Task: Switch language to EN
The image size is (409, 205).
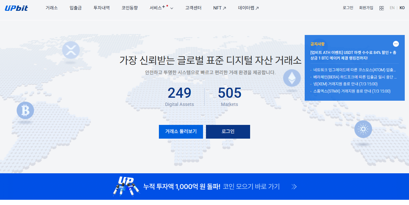Action: point(392,8)
